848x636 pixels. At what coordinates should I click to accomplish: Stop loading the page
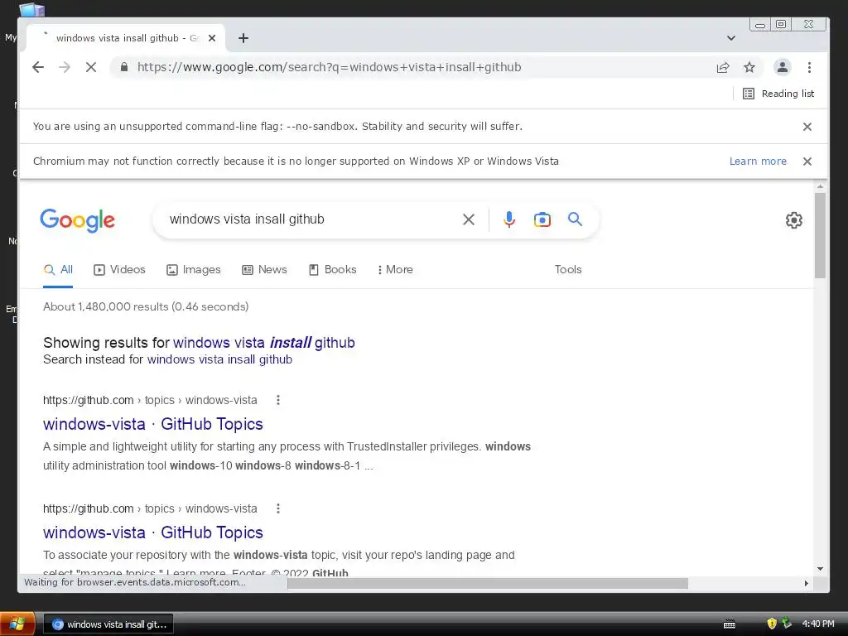(x=91, y=67)
